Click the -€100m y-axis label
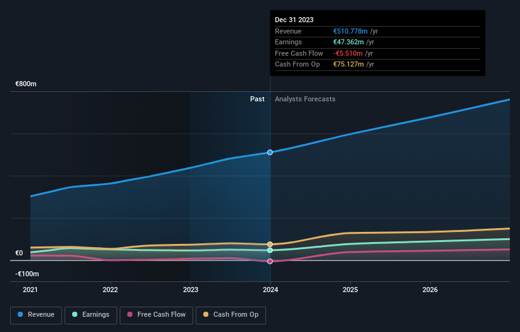 click(x=27, y=274)
